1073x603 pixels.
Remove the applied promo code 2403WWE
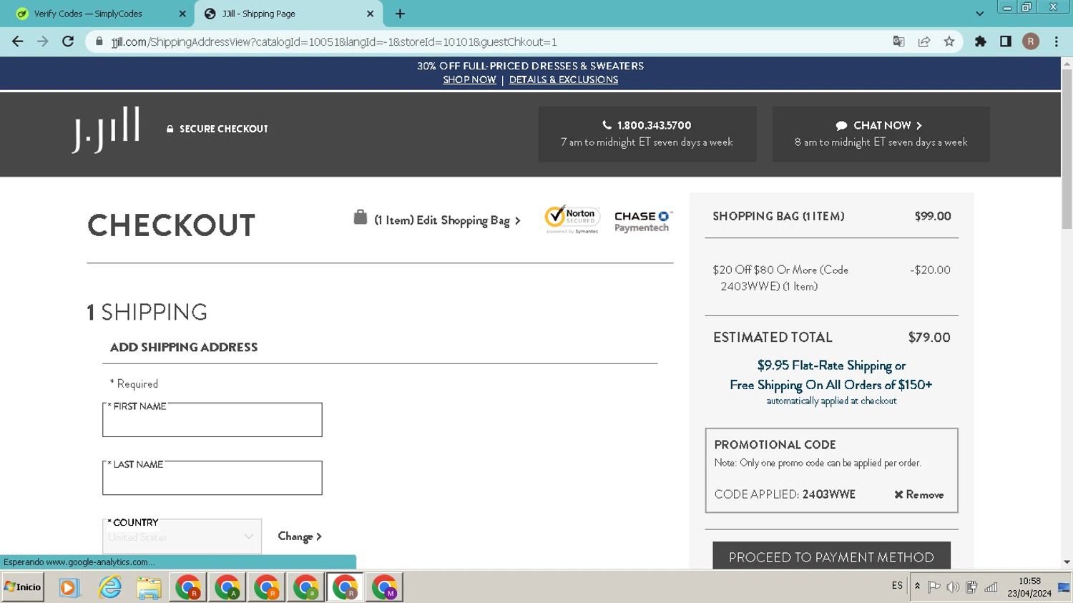pos(918,494)
